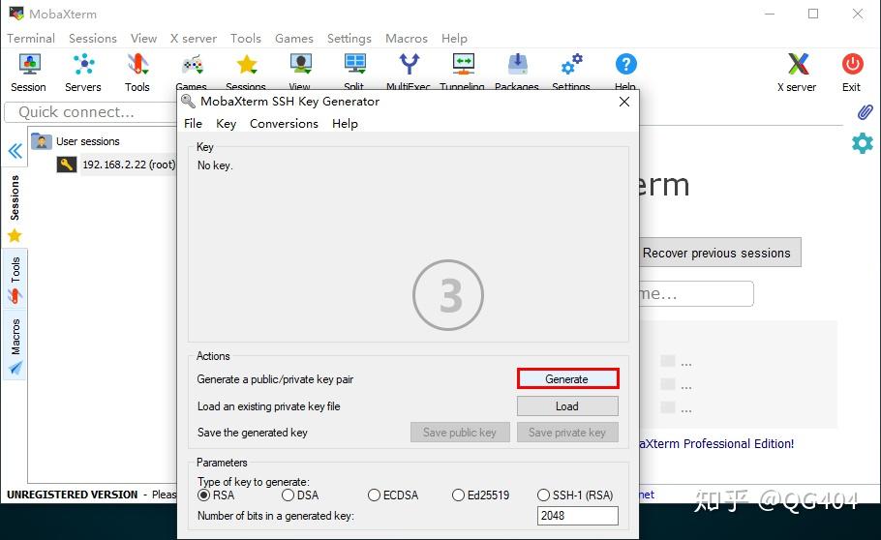Switch to the Macros side tab

point(15,345)
